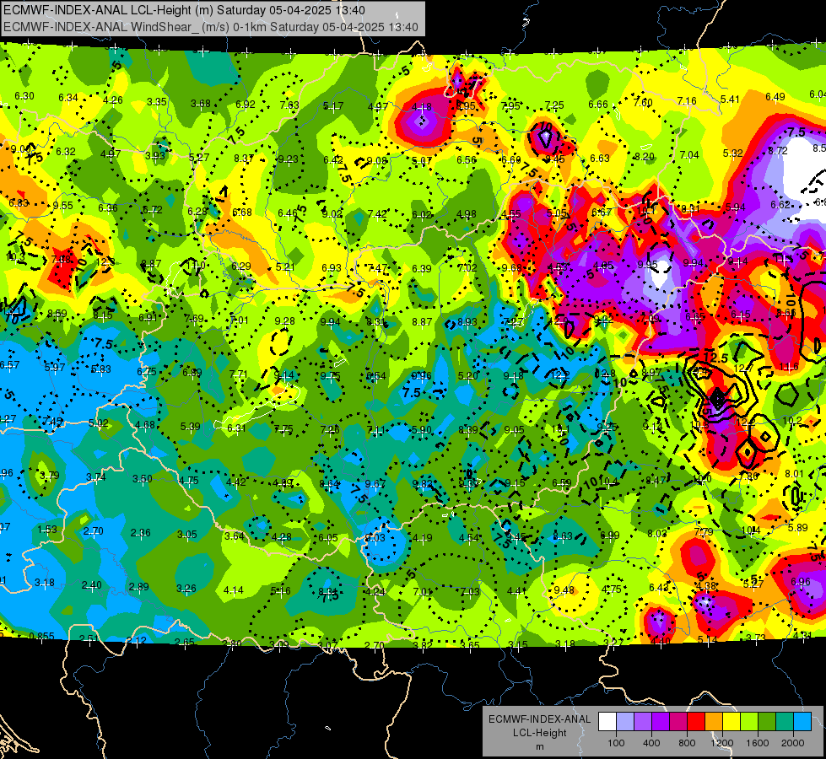Click the grid value 3.68
Screen dimensions: 826x759
tap(201, 103)
